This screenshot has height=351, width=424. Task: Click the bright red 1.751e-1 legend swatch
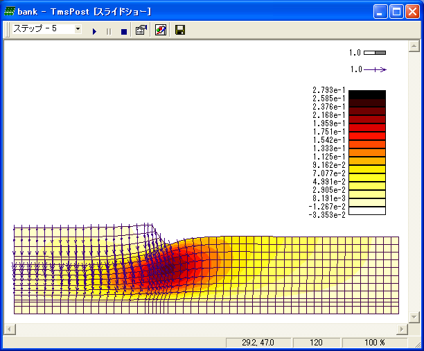coord(367,136)
